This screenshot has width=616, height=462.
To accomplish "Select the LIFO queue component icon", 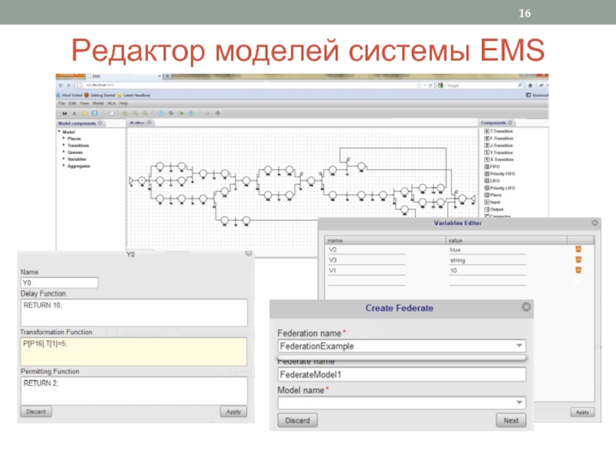I will pyautogui.click(x=487, y=181).
